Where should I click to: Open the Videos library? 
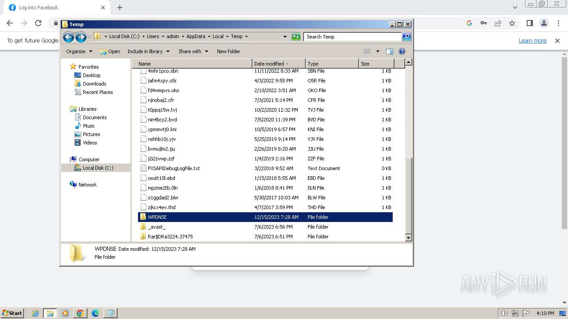[x=90, y=143]
